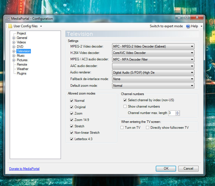
Task: Click the User Config files folder icon
Action: coord(10,26)
